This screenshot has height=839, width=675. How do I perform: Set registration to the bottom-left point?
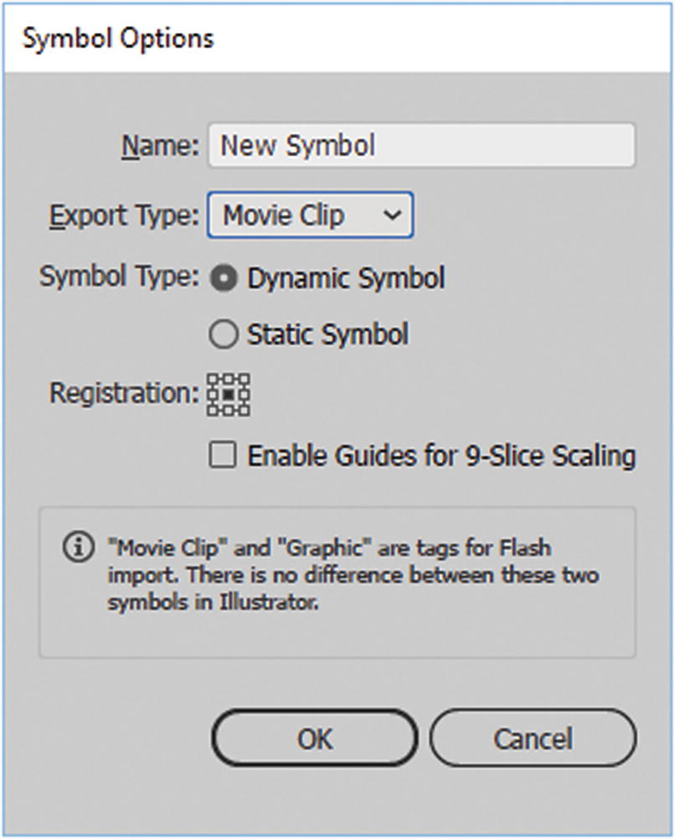click(214, 408)
